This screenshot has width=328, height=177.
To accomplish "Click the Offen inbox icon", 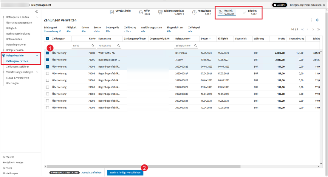I will tap(141, 13).
